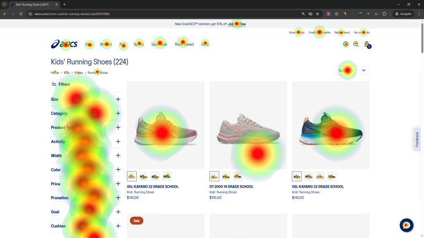Open the Sports menu
The height and width of the screenshot is (238, 424).
pos(139,44)
